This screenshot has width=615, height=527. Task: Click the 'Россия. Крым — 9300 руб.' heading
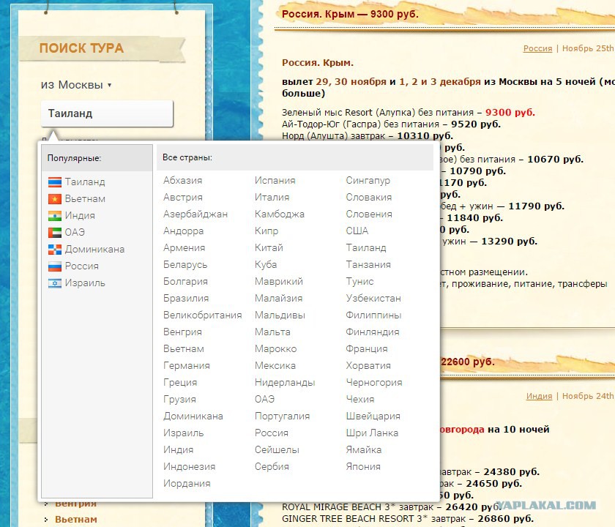(x=350, y=14)
